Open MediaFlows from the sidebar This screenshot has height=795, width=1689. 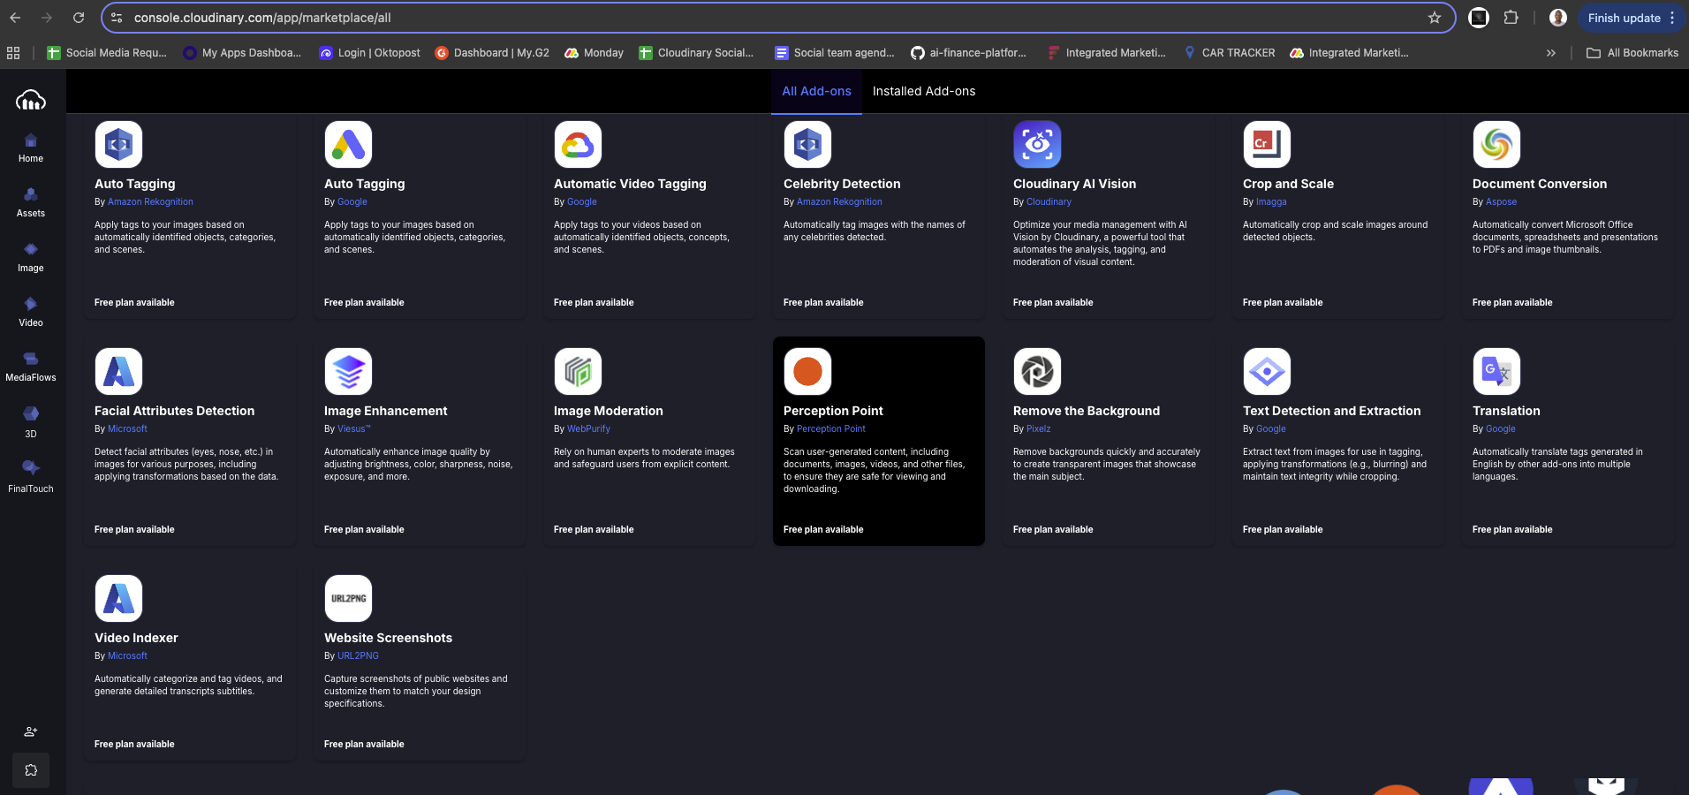pyautogui.click(x=31, y=367)
